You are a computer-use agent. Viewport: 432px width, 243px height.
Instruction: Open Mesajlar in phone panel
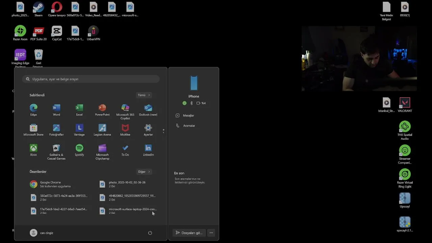click(185, 115)
